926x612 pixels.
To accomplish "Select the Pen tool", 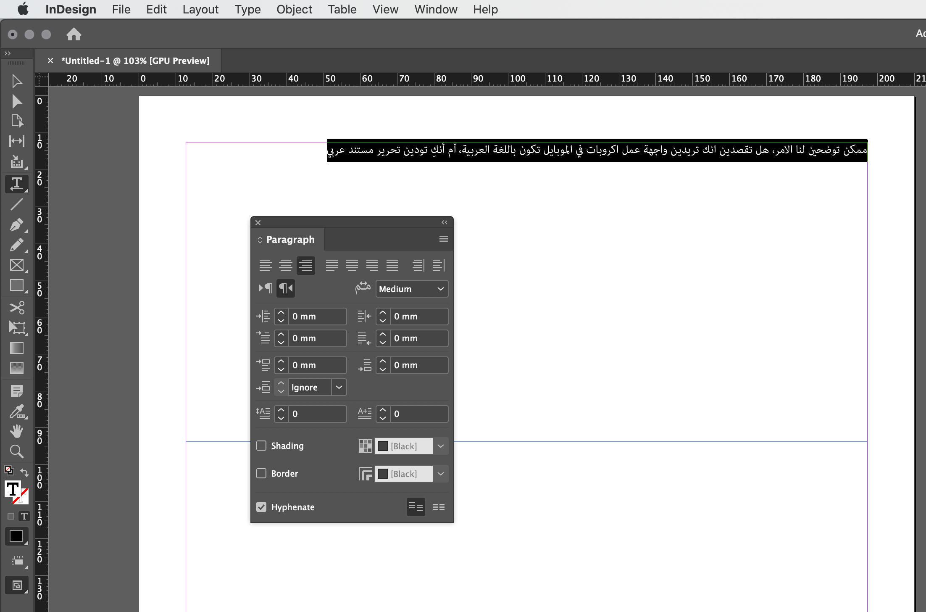I will point(16,225).
